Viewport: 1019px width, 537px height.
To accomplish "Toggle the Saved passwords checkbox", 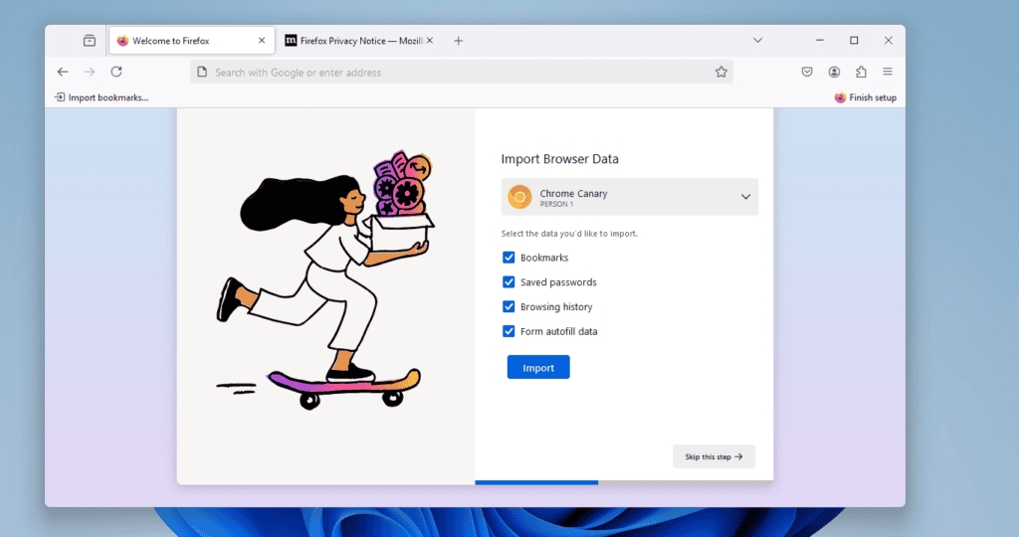I will click(509, 282).
